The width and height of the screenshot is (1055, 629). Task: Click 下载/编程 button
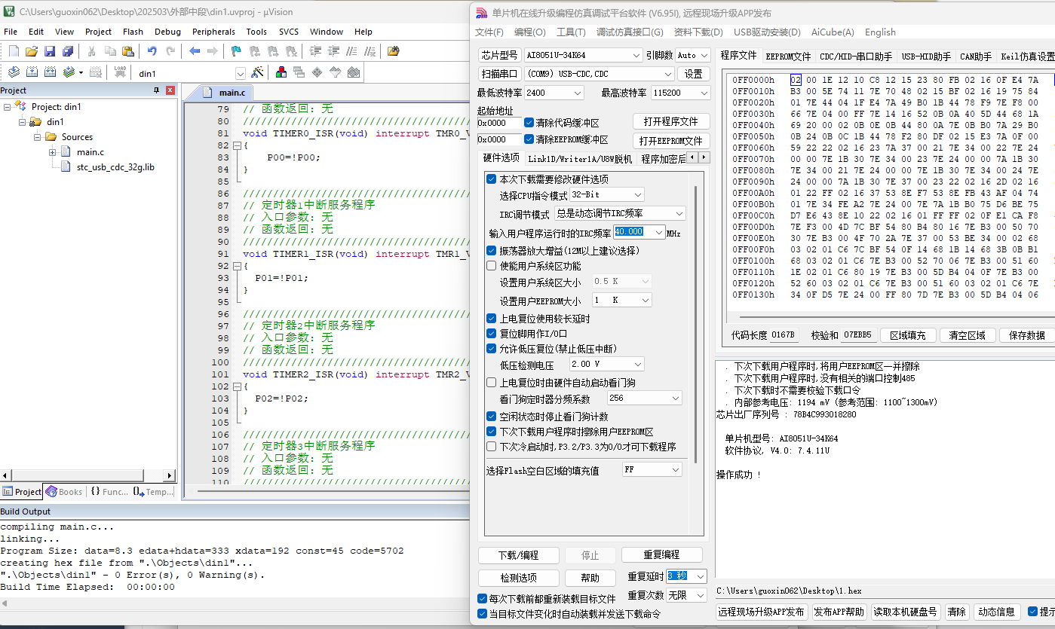point(519,555)
